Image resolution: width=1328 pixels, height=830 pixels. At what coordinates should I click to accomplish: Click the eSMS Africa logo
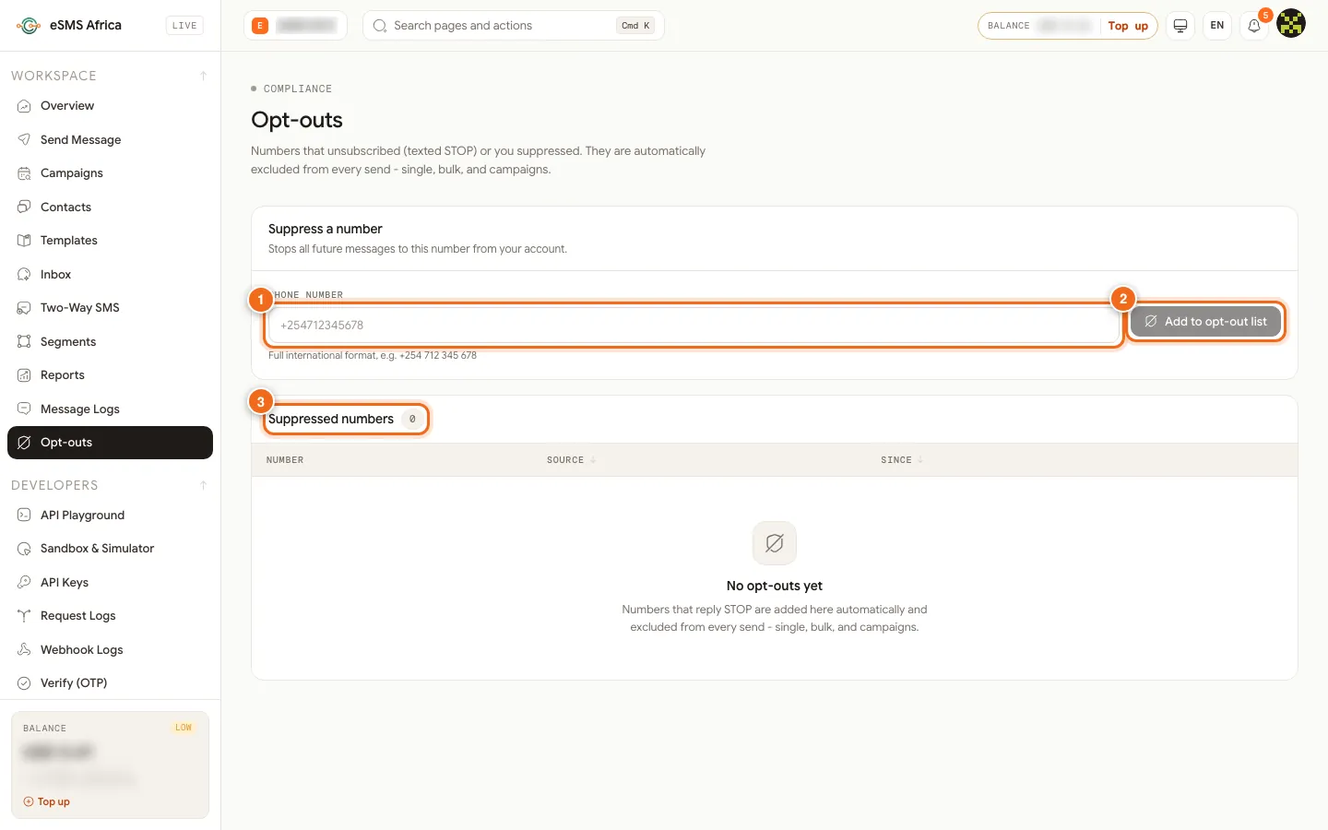coord(29,26)
